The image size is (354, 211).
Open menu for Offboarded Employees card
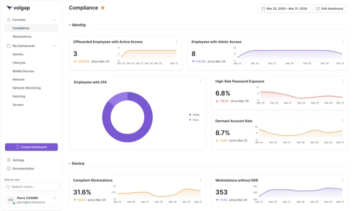[x=177, y=42]
